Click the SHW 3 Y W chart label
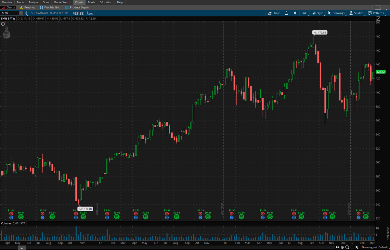Viewport: 390px width, 250px height. [8, 19]
